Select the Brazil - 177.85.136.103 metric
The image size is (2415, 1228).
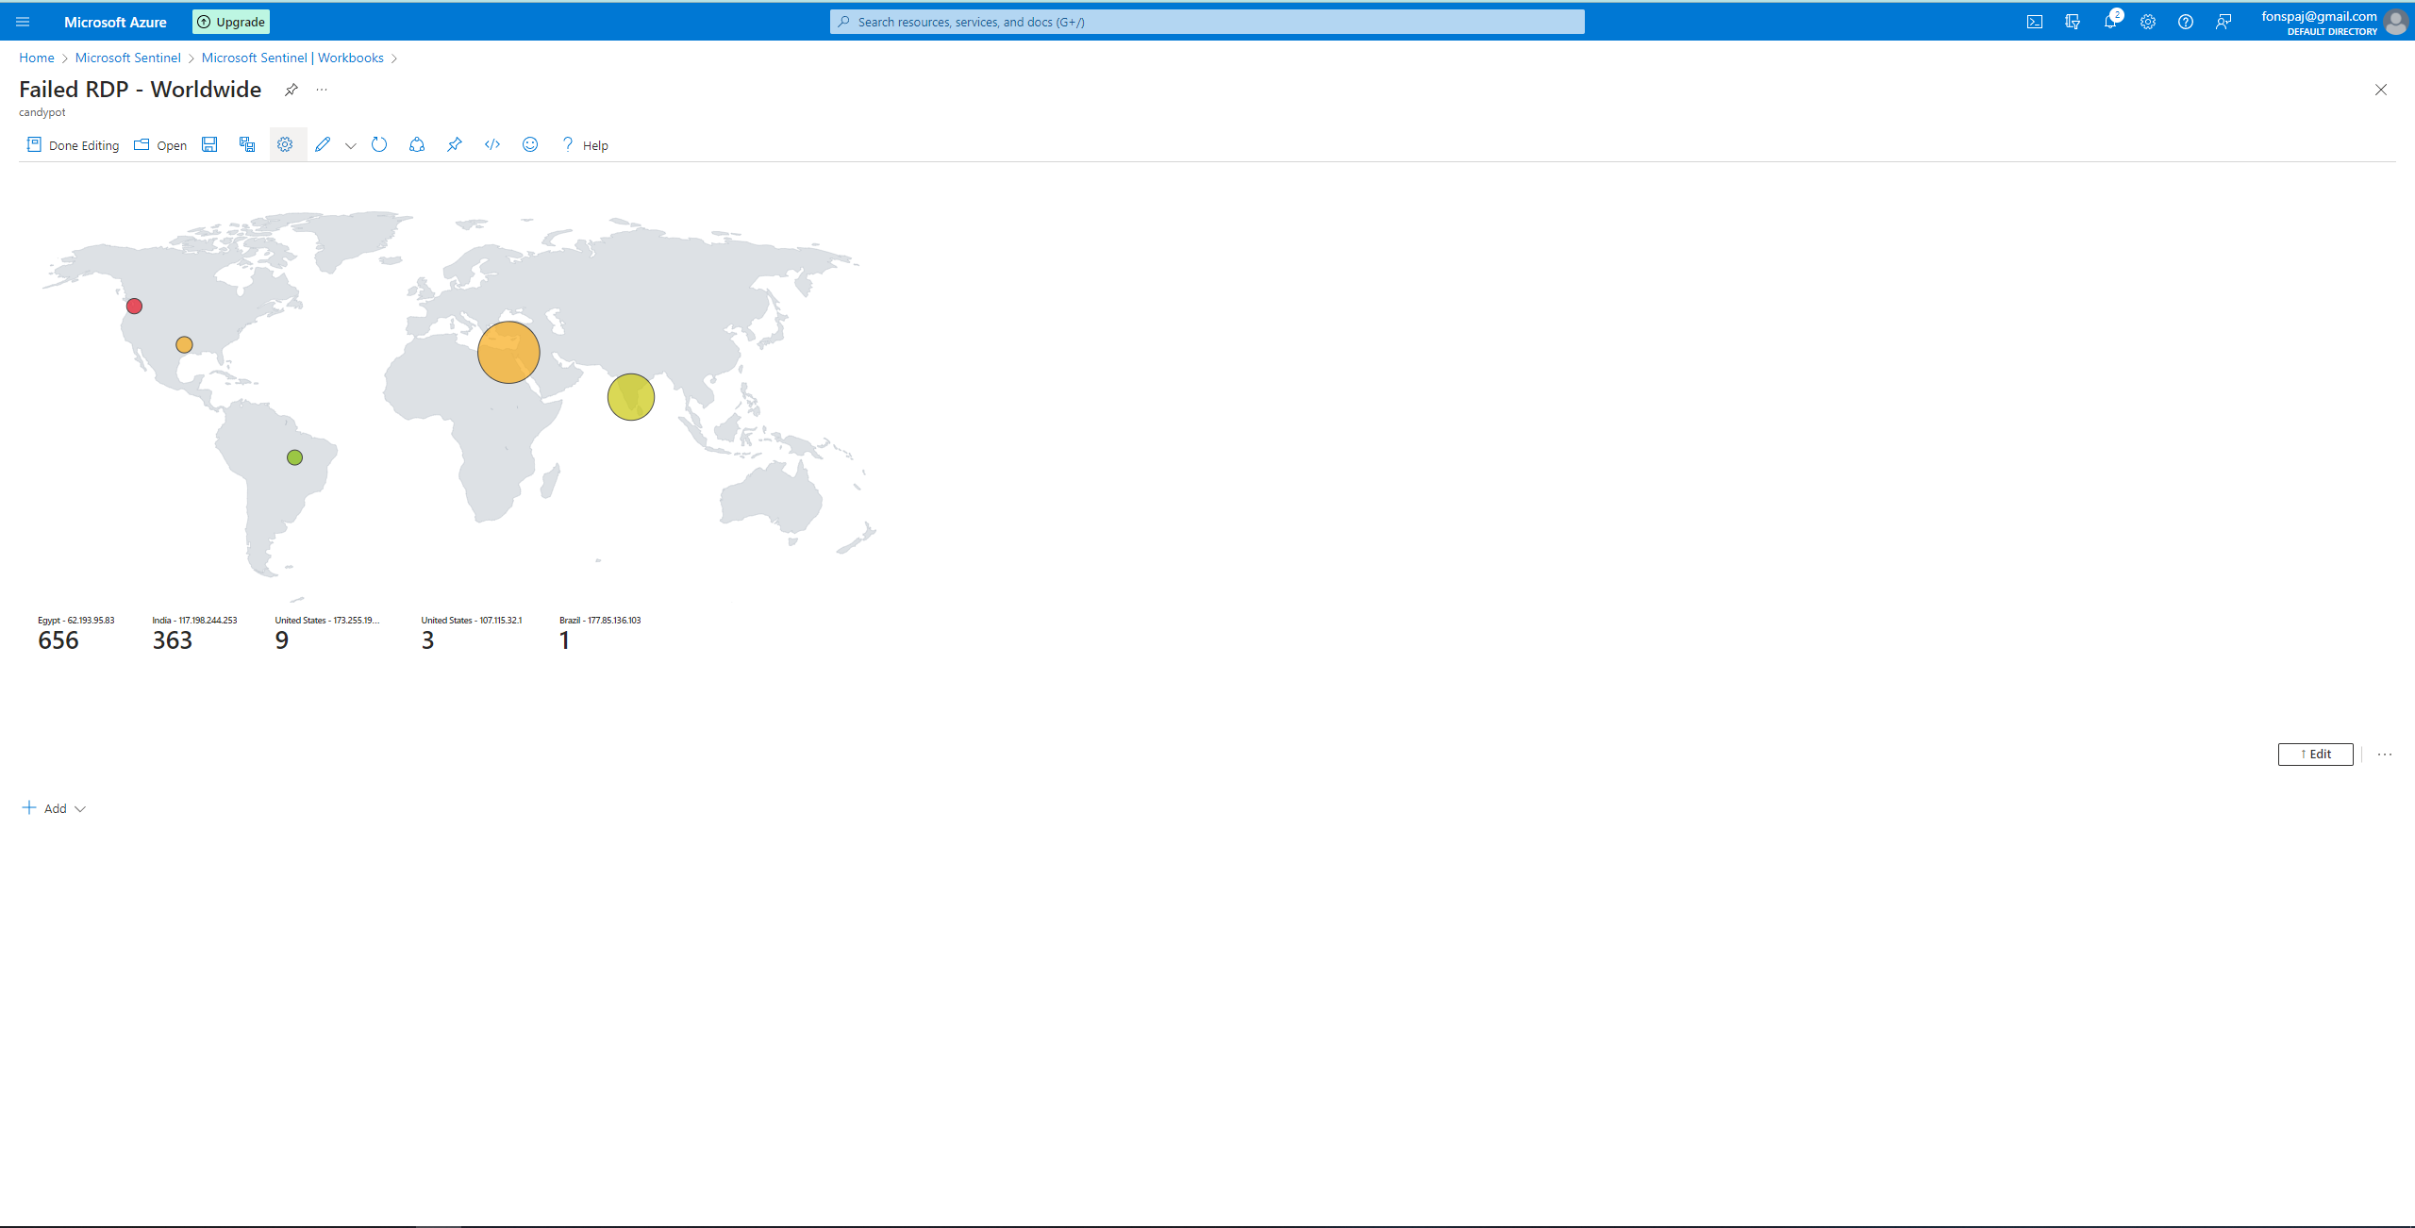(x=600, y=634)
